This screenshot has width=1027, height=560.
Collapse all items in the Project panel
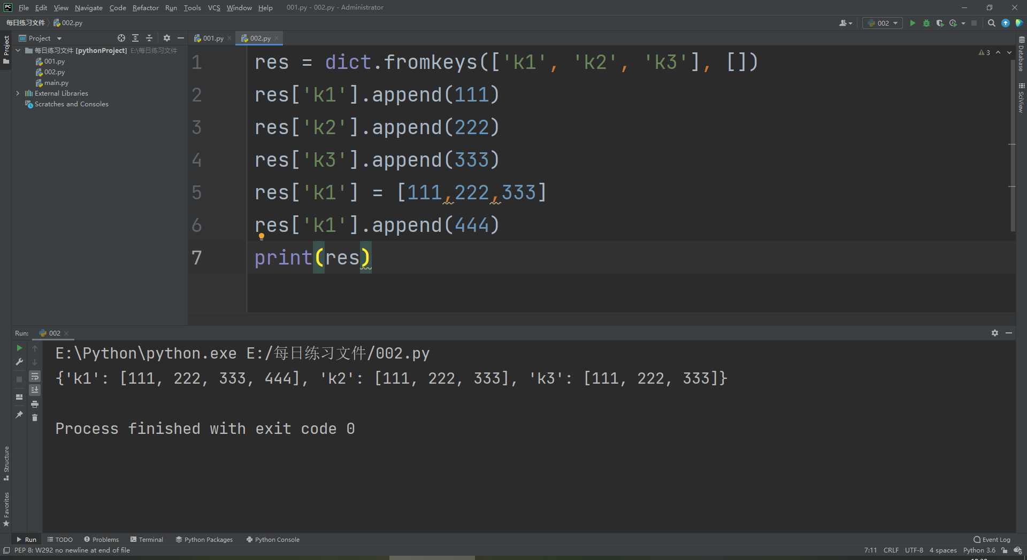coord(149,38)
